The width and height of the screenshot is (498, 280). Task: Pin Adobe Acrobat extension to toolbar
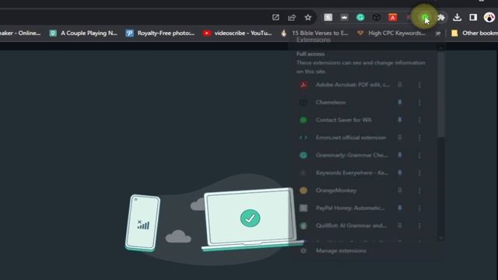click(399, 85)
